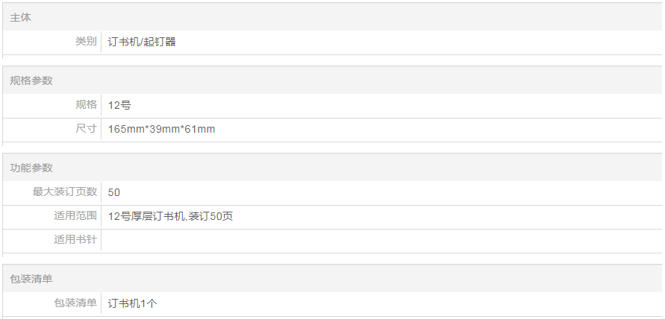665x319 pixels.
Task: Click the 12号 specification value
Action: coord(119,105)
